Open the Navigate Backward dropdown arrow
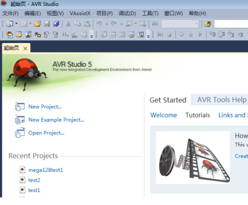The width and height of the screenshot is (248, 205). point(136,24)
